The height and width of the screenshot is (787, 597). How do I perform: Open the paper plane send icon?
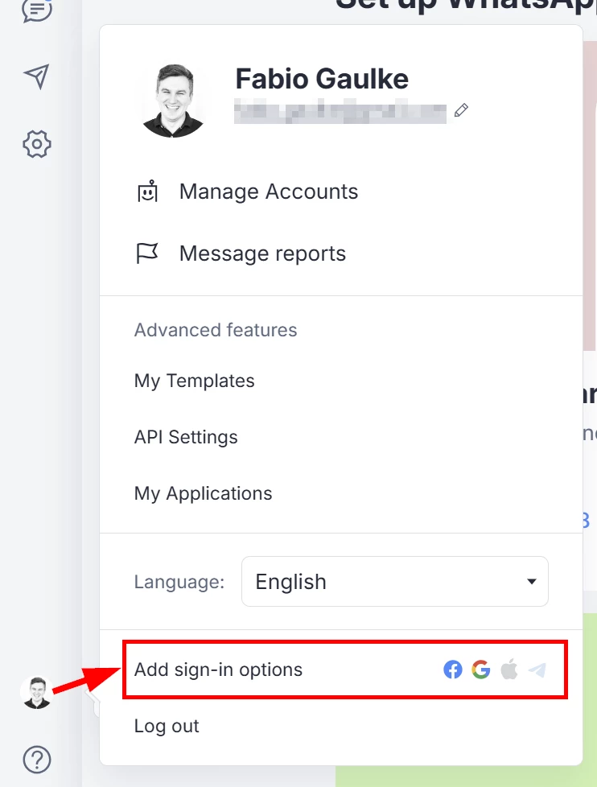pyautogui.click(x=37, y=76)
